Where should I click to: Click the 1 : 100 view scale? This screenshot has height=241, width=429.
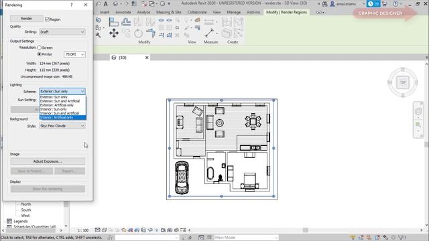83,230
